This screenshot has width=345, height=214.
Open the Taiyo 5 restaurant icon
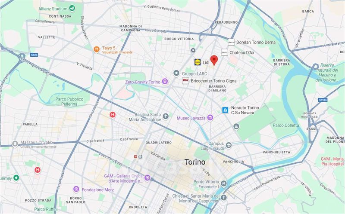click(97, 49)
